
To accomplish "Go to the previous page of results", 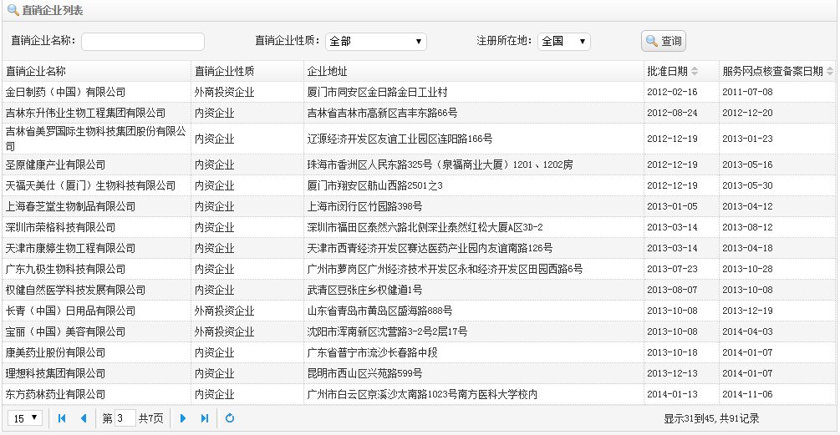I will coord(83,418).
